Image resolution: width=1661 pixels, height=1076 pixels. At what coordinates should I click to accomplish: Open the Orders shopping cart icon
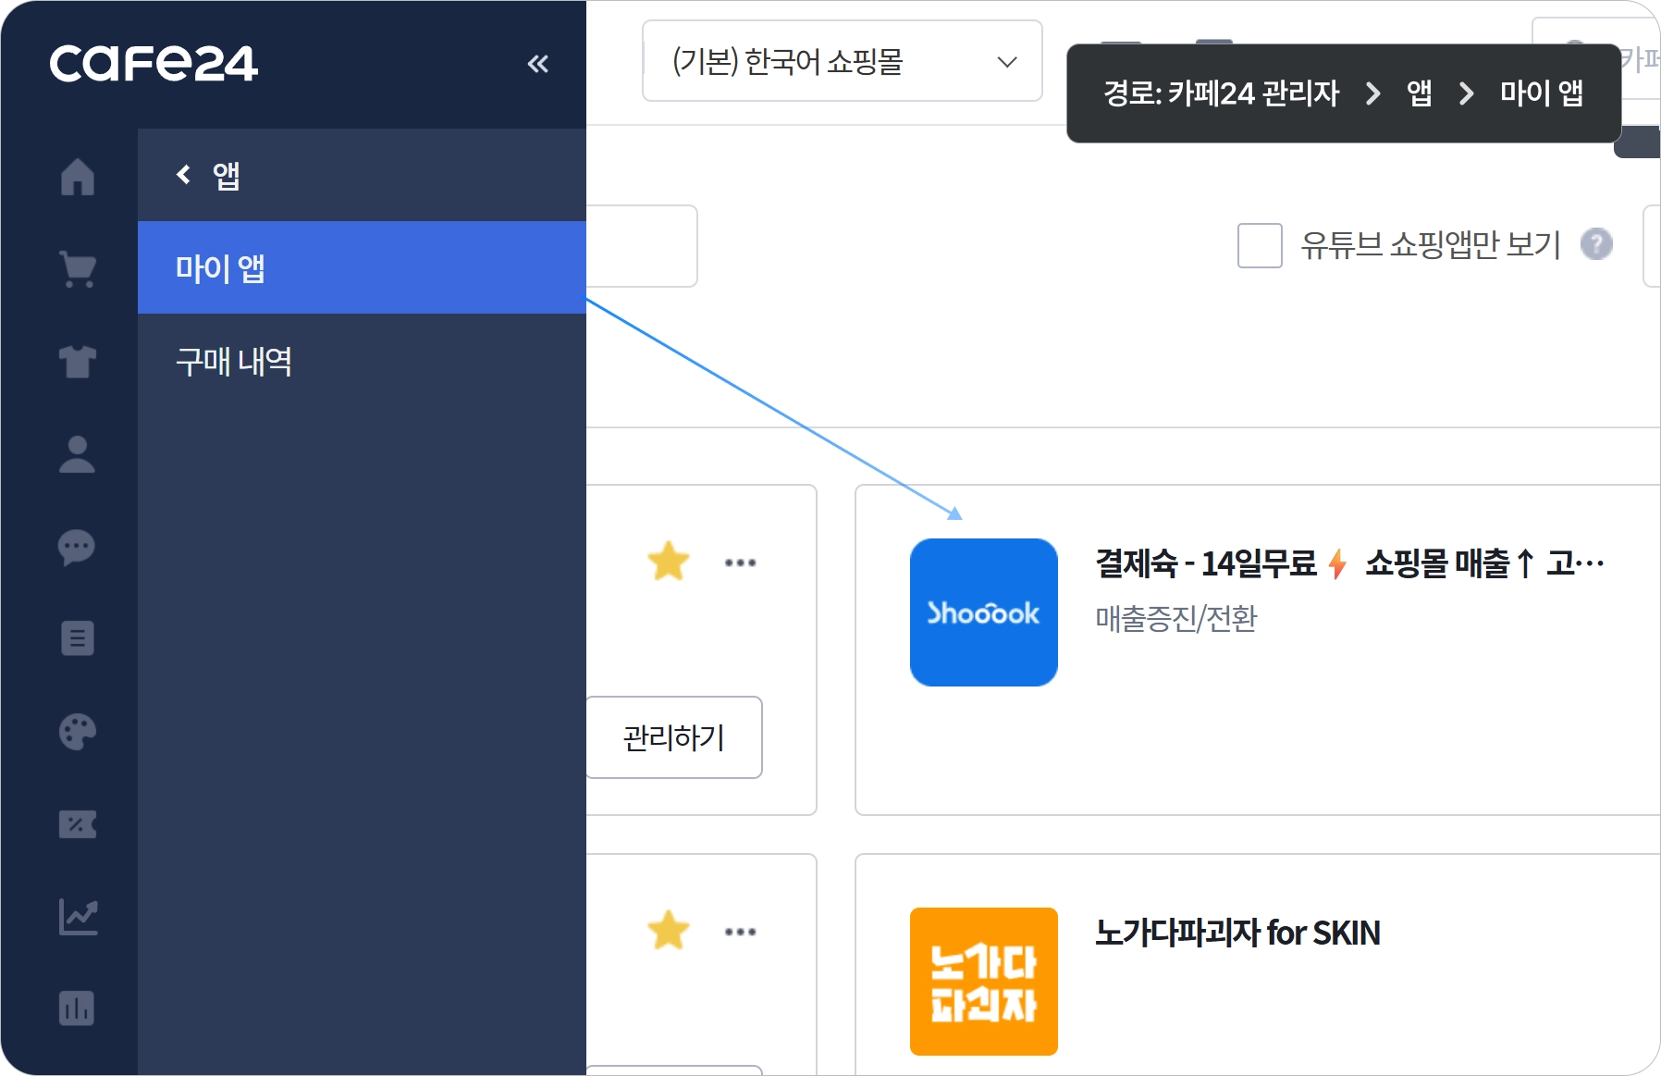[78, 269]
